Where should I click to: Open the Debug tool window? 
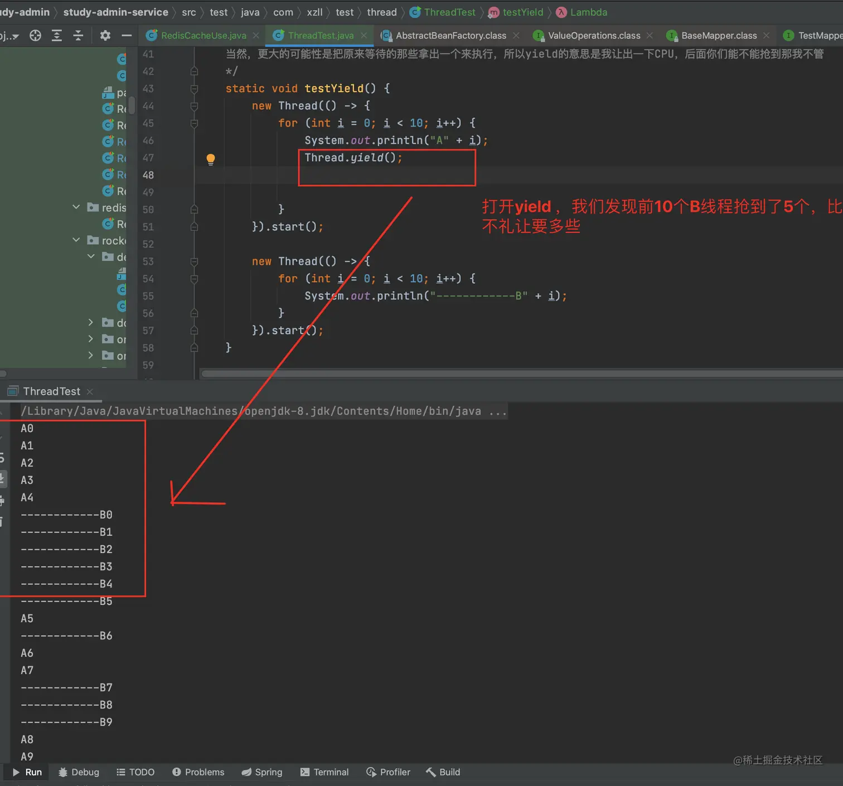pos(79,772)
